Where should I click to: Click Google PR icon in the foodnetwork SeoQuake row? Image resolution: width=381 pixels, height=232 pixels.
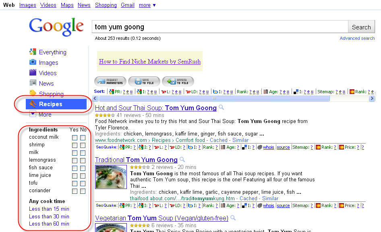pos(122,147)
